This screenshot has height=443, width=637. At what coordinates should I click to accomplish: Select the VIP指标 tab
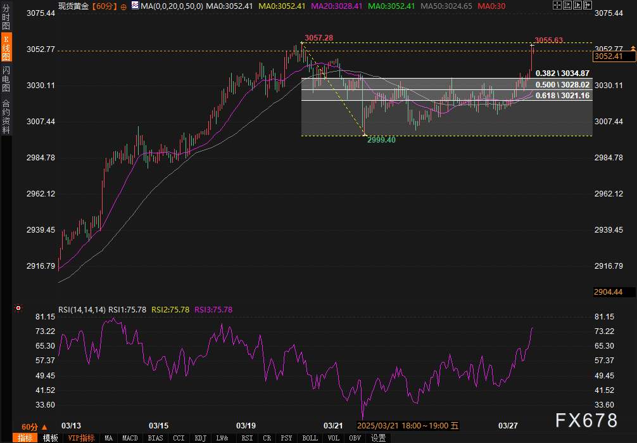pyautogui.click(x=80, y=438)
